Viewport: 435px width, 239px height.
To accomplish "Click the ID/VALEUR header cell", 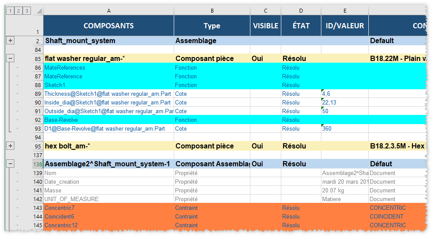I will (344, 26).
